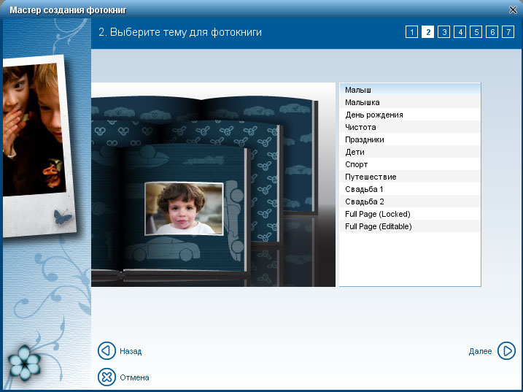
Task: Select current wizard step 2
Action: pyautogui.click(x=428, y=32)
